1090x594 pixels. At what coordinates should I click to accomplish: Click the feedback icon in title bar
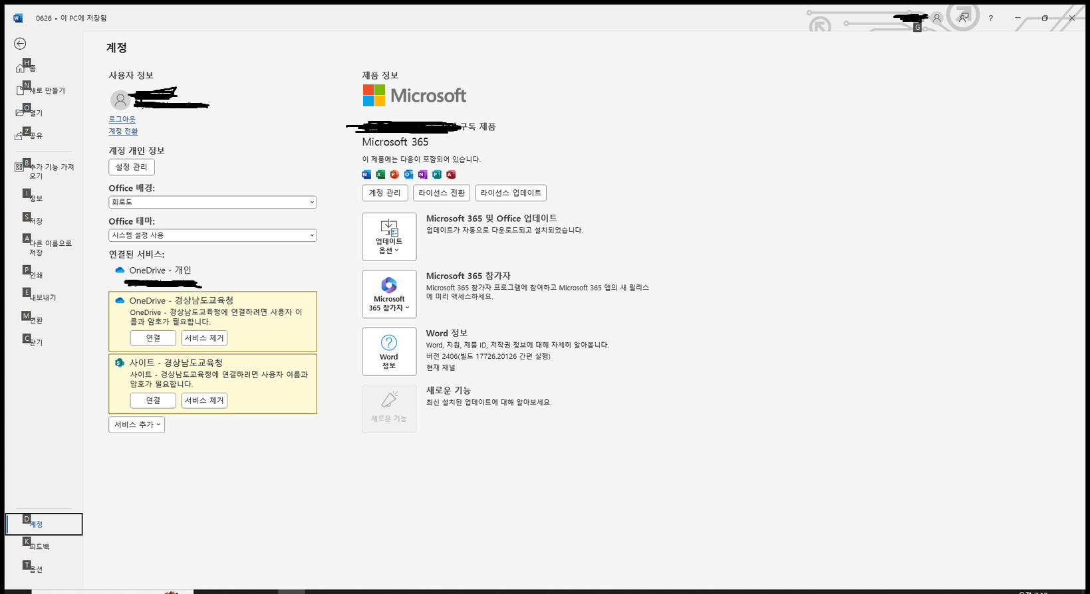pos(964,18)
